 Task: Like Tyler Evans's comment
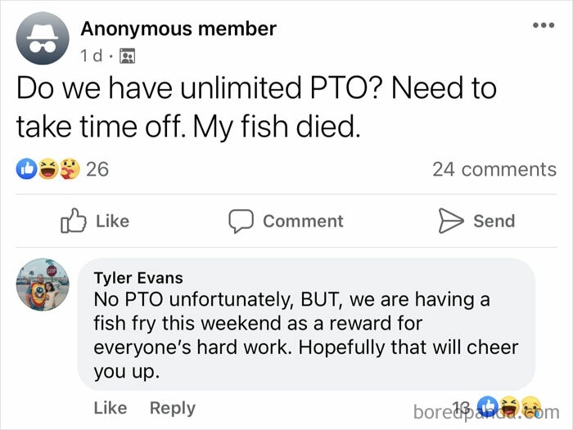111,408
